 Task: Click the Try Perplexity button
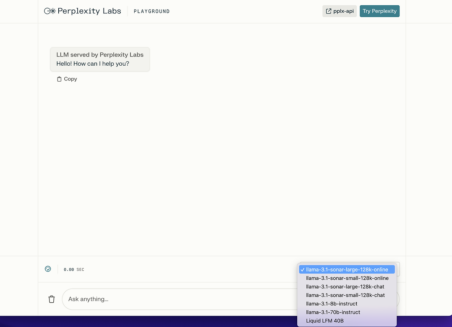(x=380, y=11)
